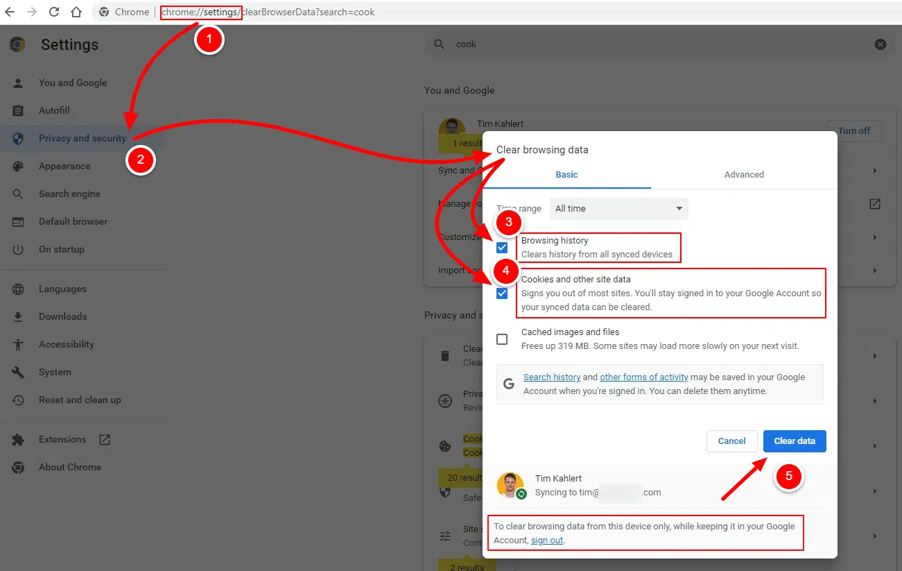Reload the page with refresh icon
Image resolution: width=902 pixels, height=571 pixels.
click(54, 12)
